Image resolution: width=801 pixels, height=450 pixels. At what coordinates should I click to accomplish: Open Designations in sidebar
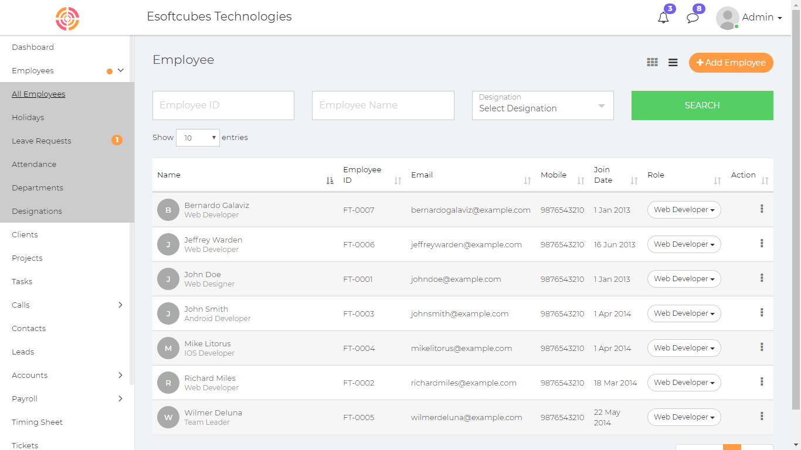(x=37, y=211)
